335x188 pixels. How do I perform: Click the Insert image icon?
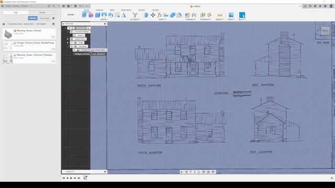pyautogui.click(x=231, y=15)
